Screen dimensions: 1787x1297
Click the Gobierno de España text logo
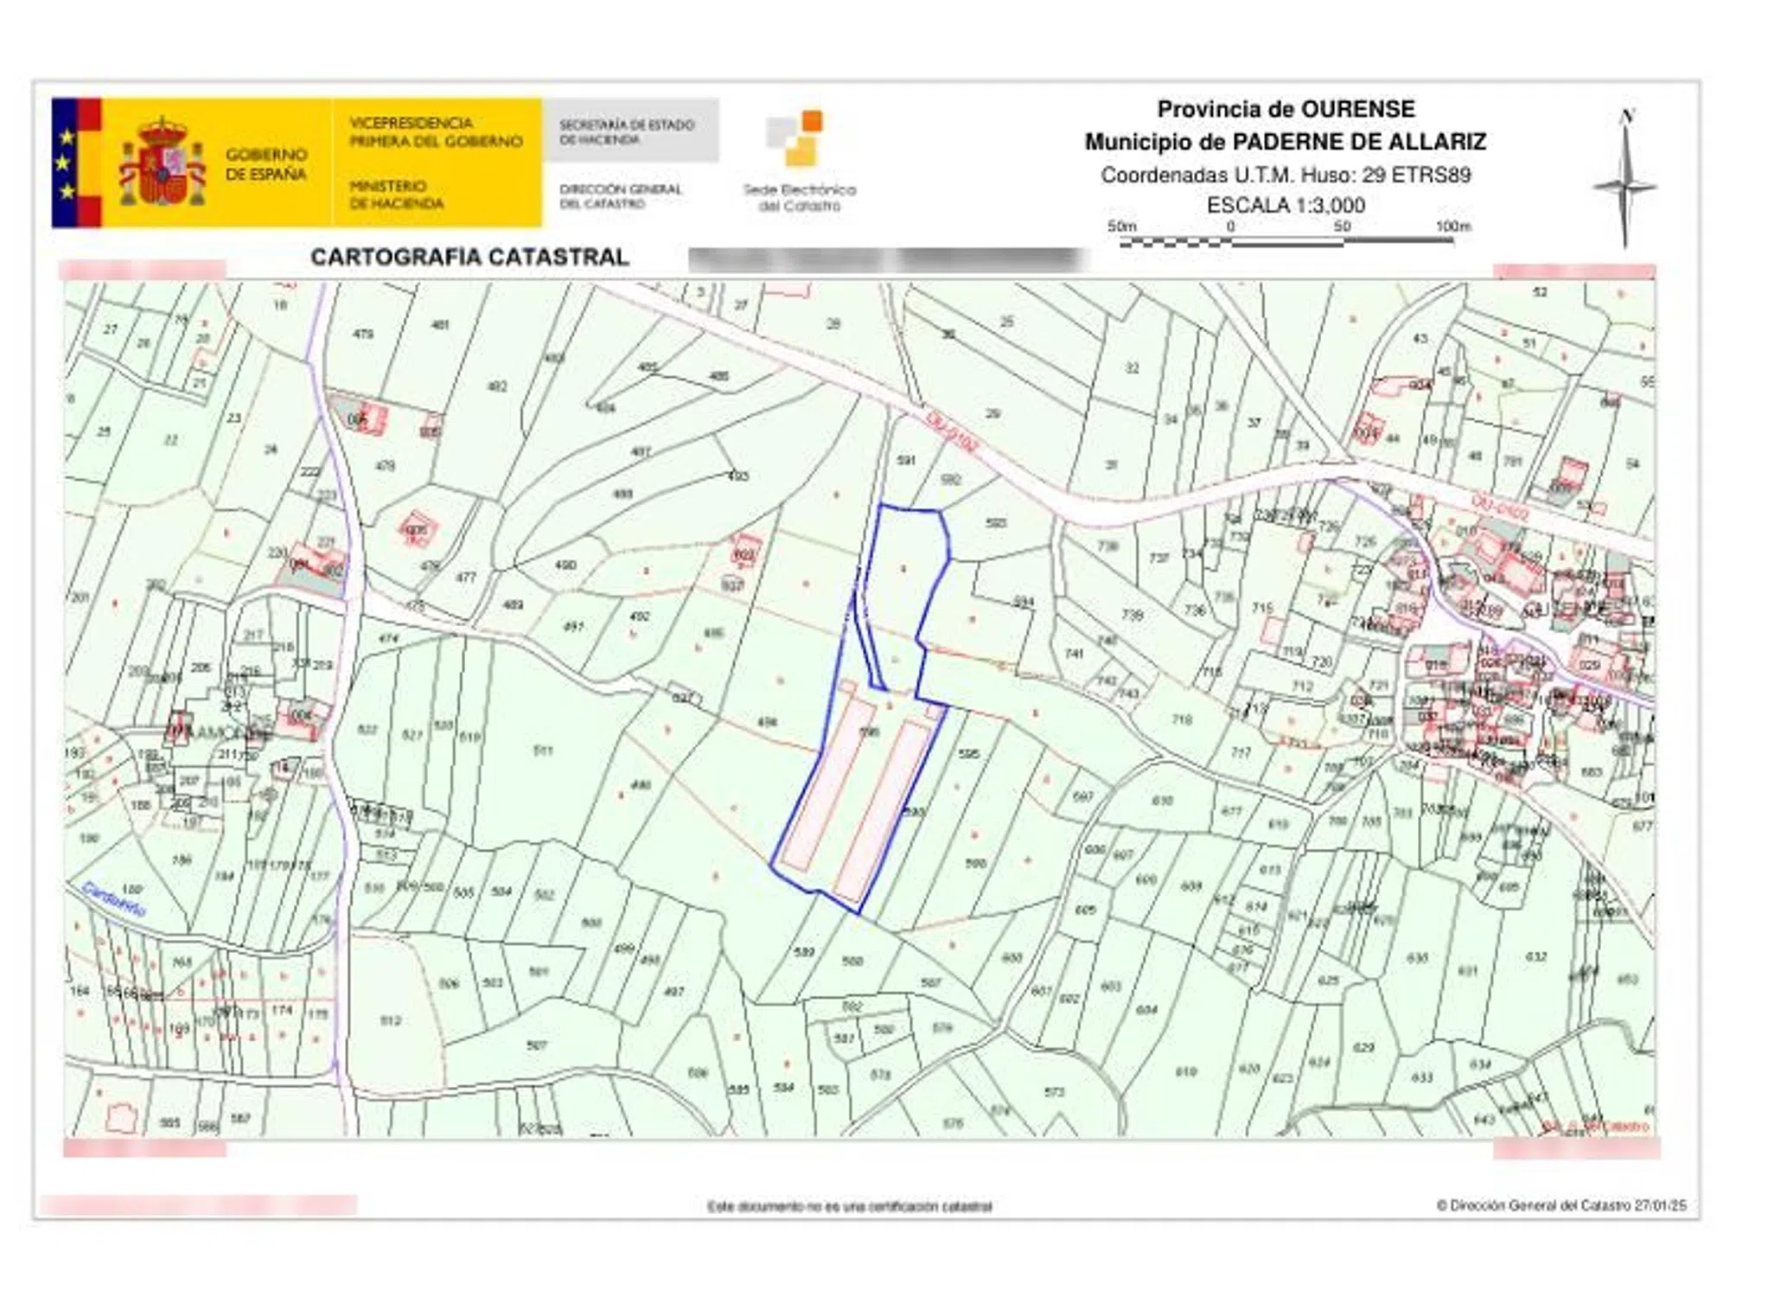point(265,164)
